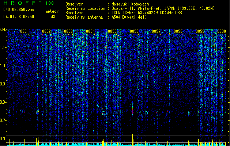
Task: Click the 'Receiver' field label
Action: pos(74,13)
